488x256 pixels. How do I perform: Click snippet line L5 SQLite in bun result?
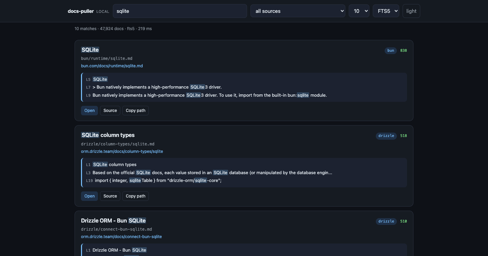[x=97, y=79]
